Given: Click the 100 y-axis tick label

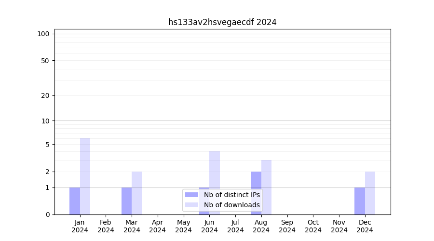Looking at the screenshot, I should pyautogui.click(x=43, y=34).
